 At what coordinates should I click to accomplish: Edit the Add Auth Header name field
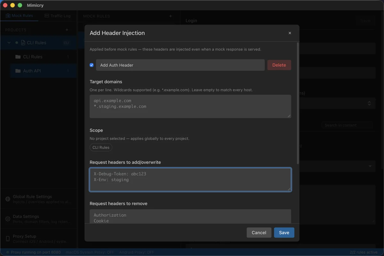tap(180, 65)
